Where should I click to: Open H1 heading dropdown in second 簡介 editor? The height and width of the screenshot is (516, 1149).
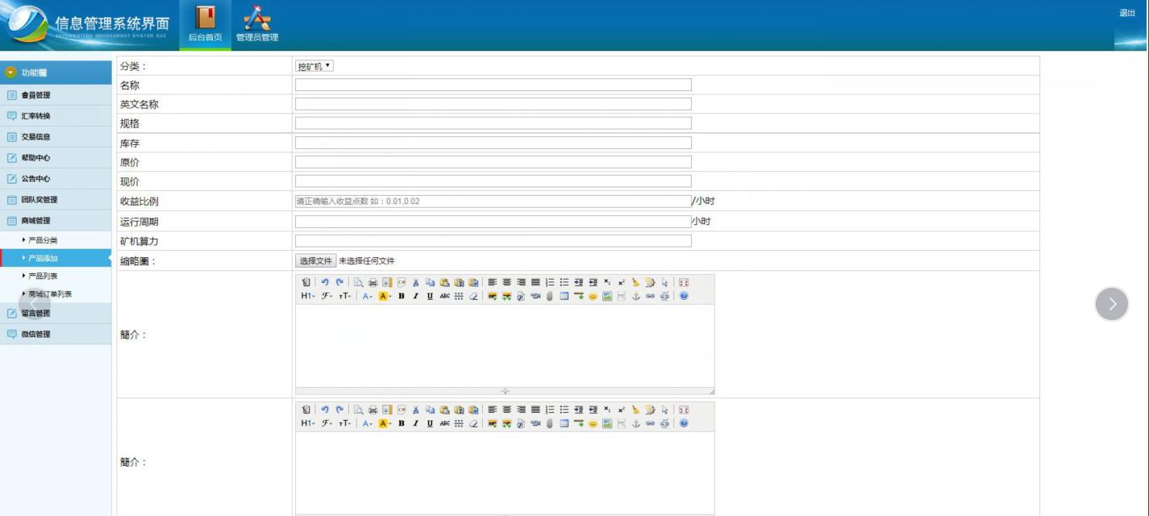[308, 423]
